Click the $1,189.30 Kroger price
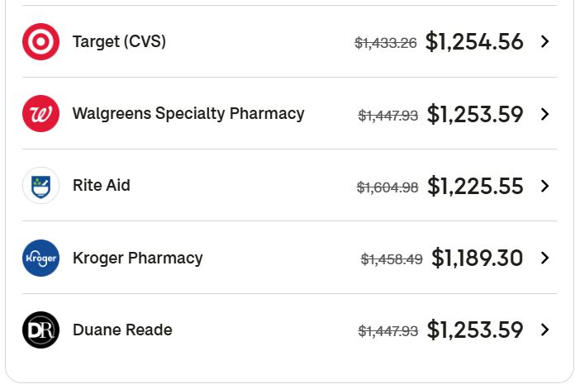 coord(478,258)
